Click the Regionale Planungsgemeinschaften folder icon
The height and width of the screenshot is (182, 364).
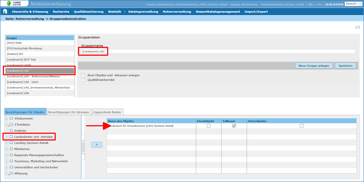[11, 155]
